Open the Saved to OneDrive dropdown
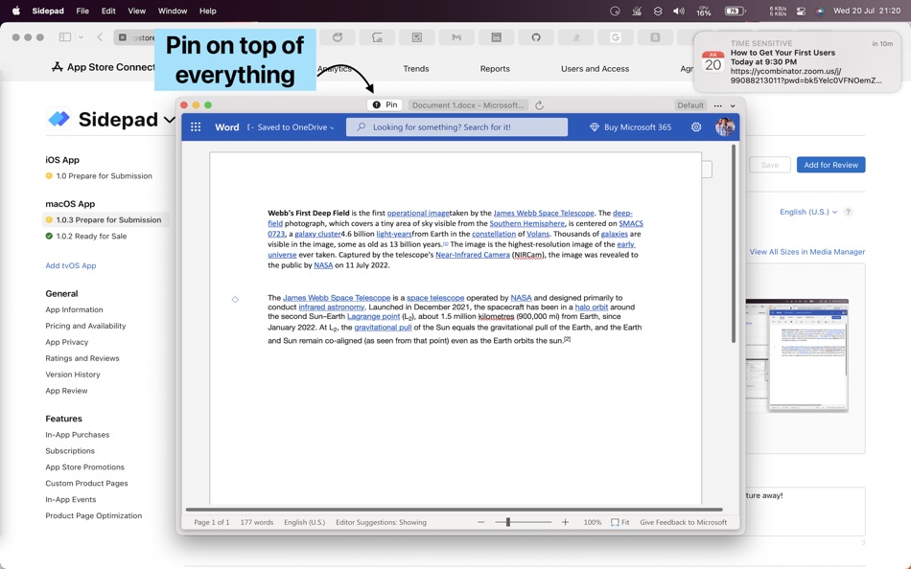 (x=295, y=127)
